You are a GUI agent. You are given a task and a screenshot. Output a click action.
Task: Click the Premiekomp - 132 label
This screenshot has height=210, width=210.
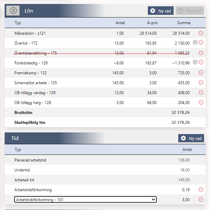pyautogui.click(x=30, y=73)
